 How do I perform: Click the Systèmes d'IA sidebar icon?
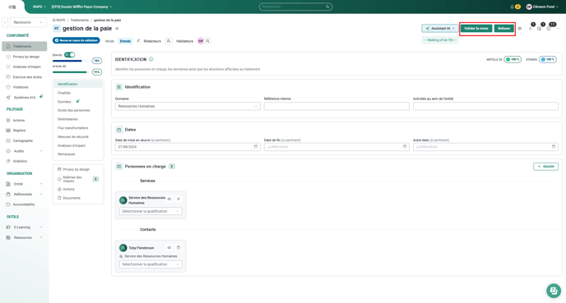pyautogui.click(x=8, y=98)
